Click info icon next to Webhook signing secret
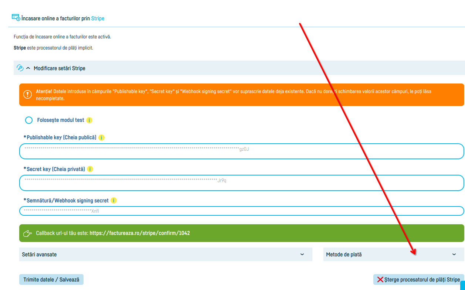Viewport: 465px width, 290px height. [114, 201]
